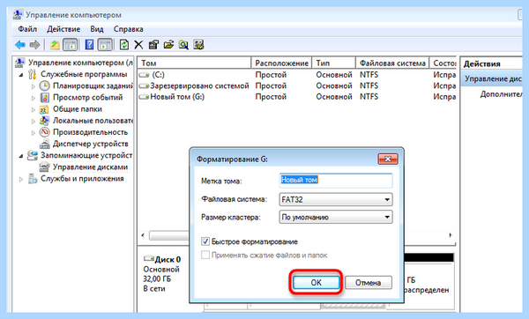Toggle the Show/Hide console tree icon

click(71, 45)
